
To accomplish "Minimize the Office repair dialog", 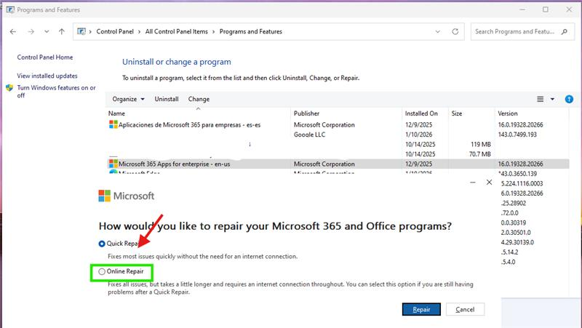I will pyautogui.click(x=472, y=182).
